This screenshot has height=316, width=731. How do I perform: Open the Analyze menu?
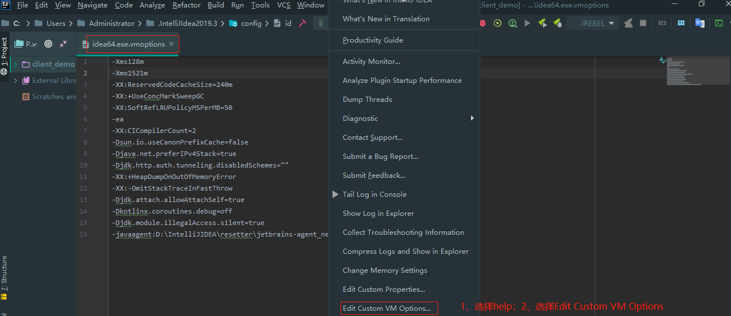[152, 5]
